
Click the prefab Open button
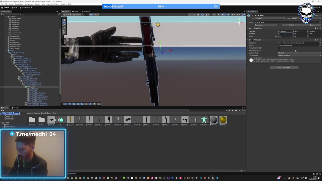tap(311, 25)
